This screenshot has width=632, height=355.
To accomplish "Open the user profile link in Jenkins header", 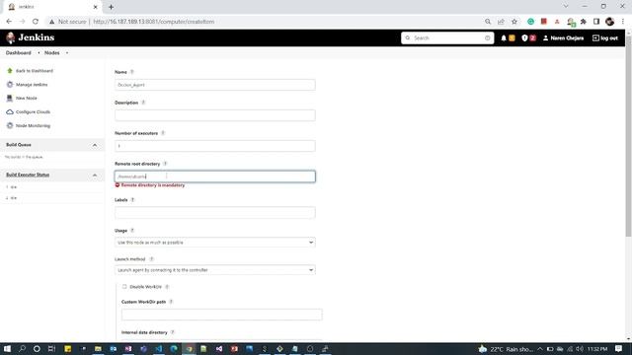I will pyautogui.click(x=563, y=37).
